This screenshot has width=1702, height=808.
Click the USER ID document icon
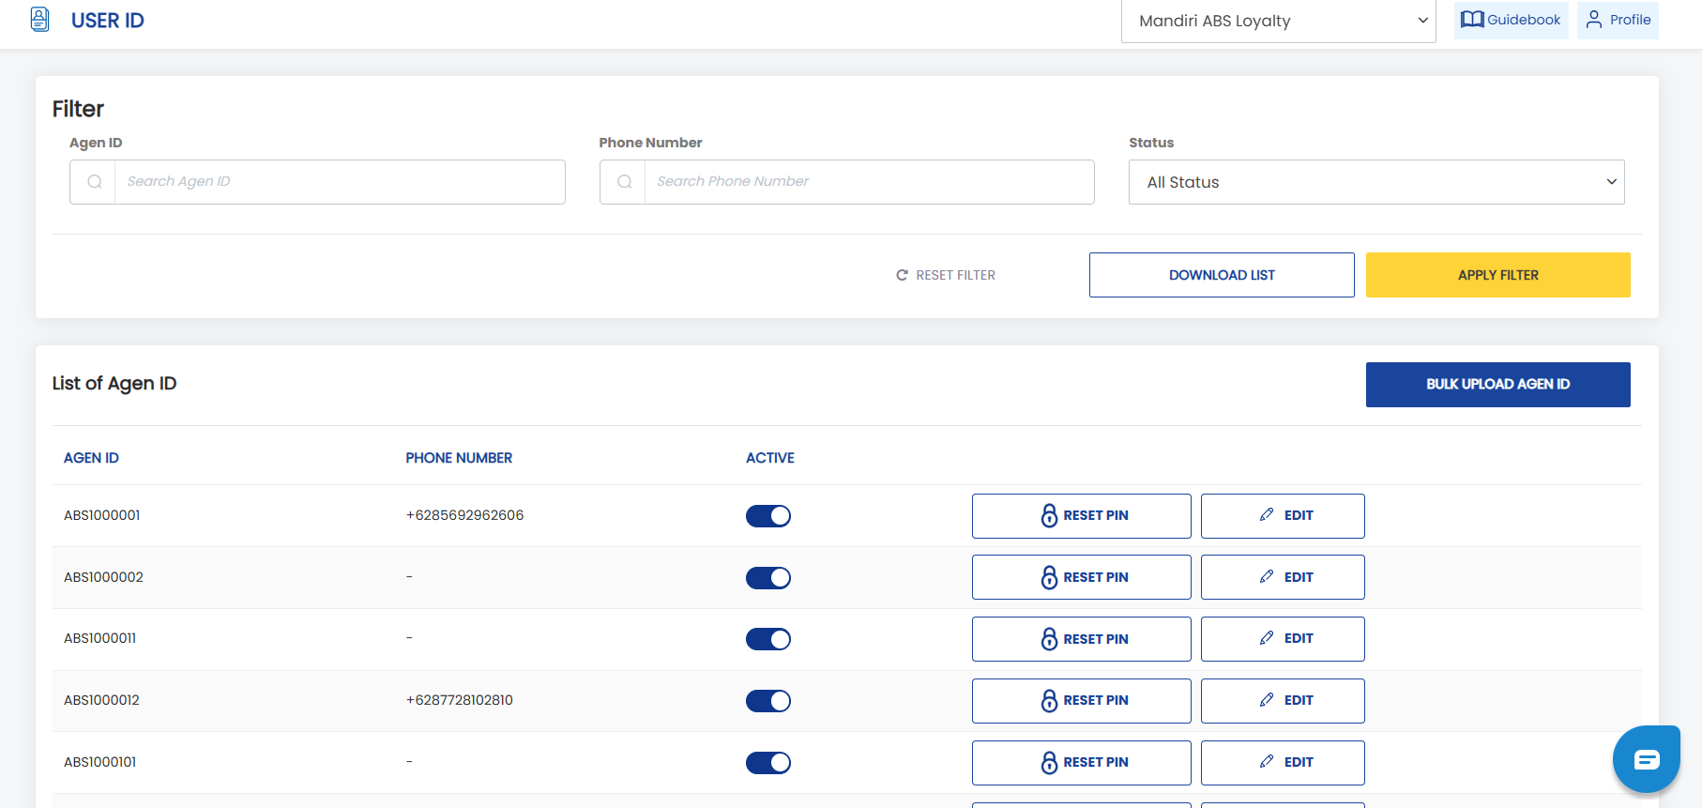pyautogui.click(x=39, y=20)
